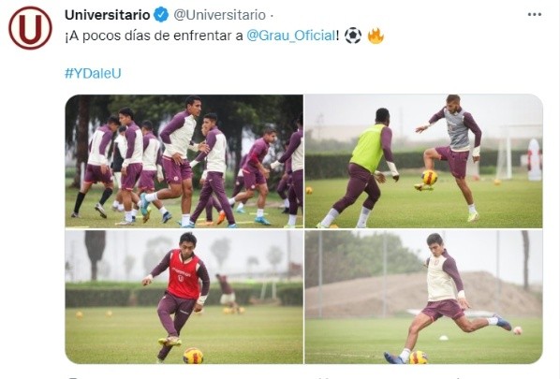The width and height of the screenshot is (560, 379).
Task: Click the blue verified badge next to Universitario
Action: [161, 15]
